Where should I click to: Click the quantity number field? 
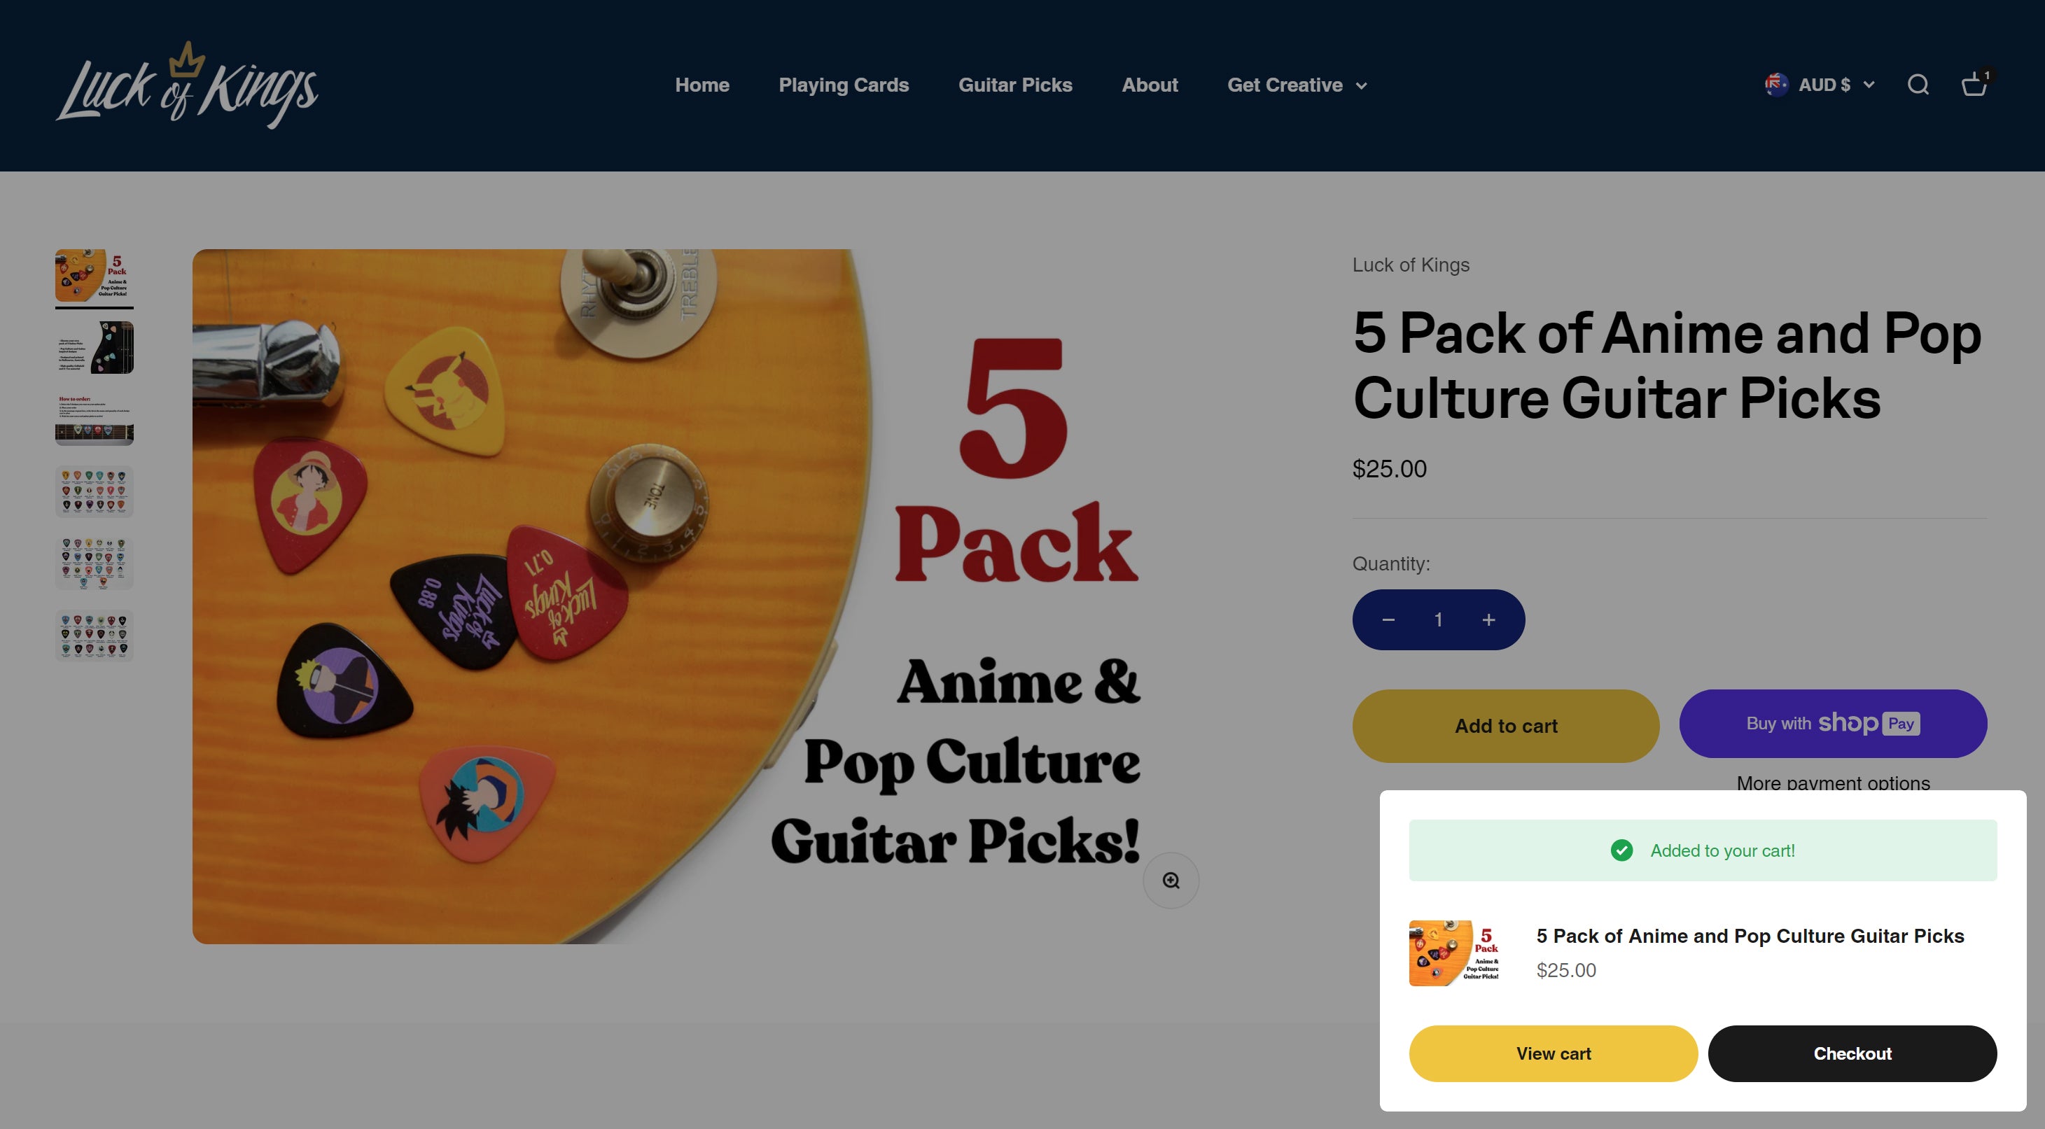click(x=1438, y=620)
